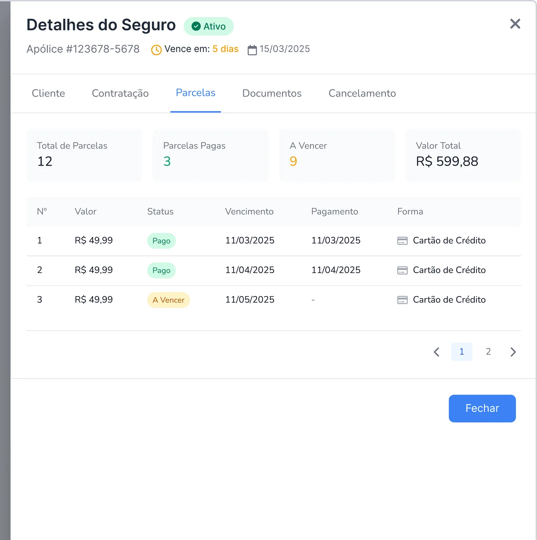Click the credit card icon in row 2
The height and width of the screenshot is (540, 537).
[x=402, y=270]
